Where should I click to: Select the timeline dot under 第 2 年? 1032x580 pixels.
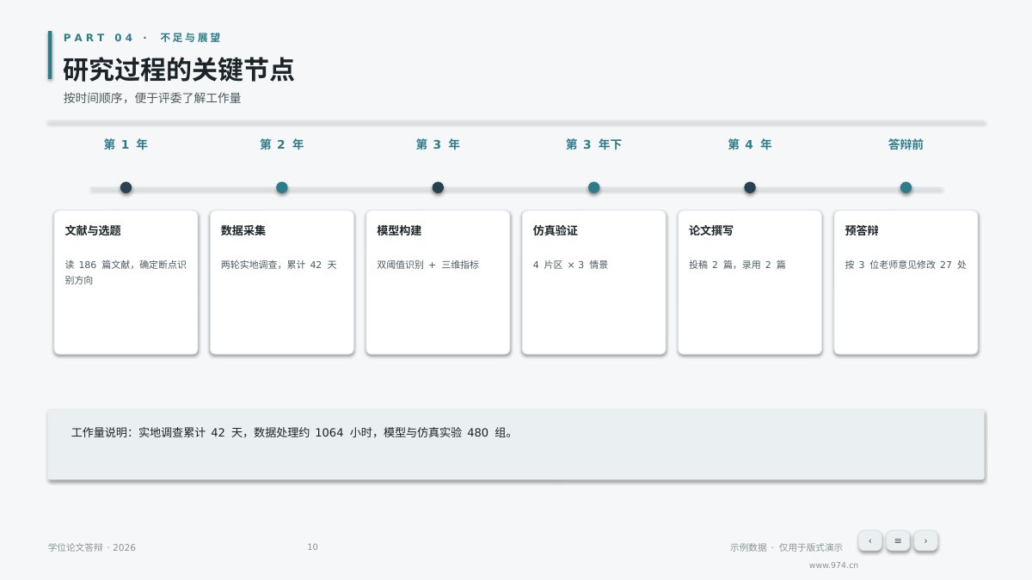[282, 187]
